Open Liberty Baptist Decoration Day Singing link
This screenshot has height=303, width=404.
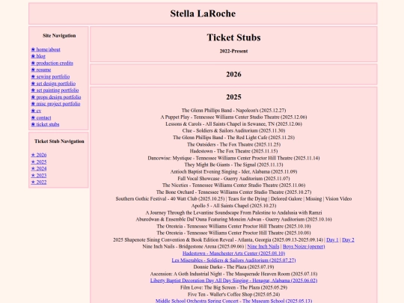pyautogui.click(x=233, y=281)
